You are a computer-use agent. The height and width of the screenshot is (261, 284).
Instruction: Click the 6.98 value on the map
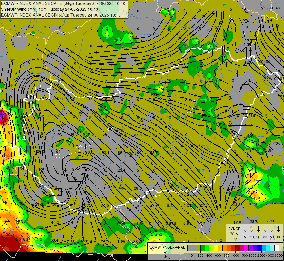pyautogui.click(x=187, y=223)
